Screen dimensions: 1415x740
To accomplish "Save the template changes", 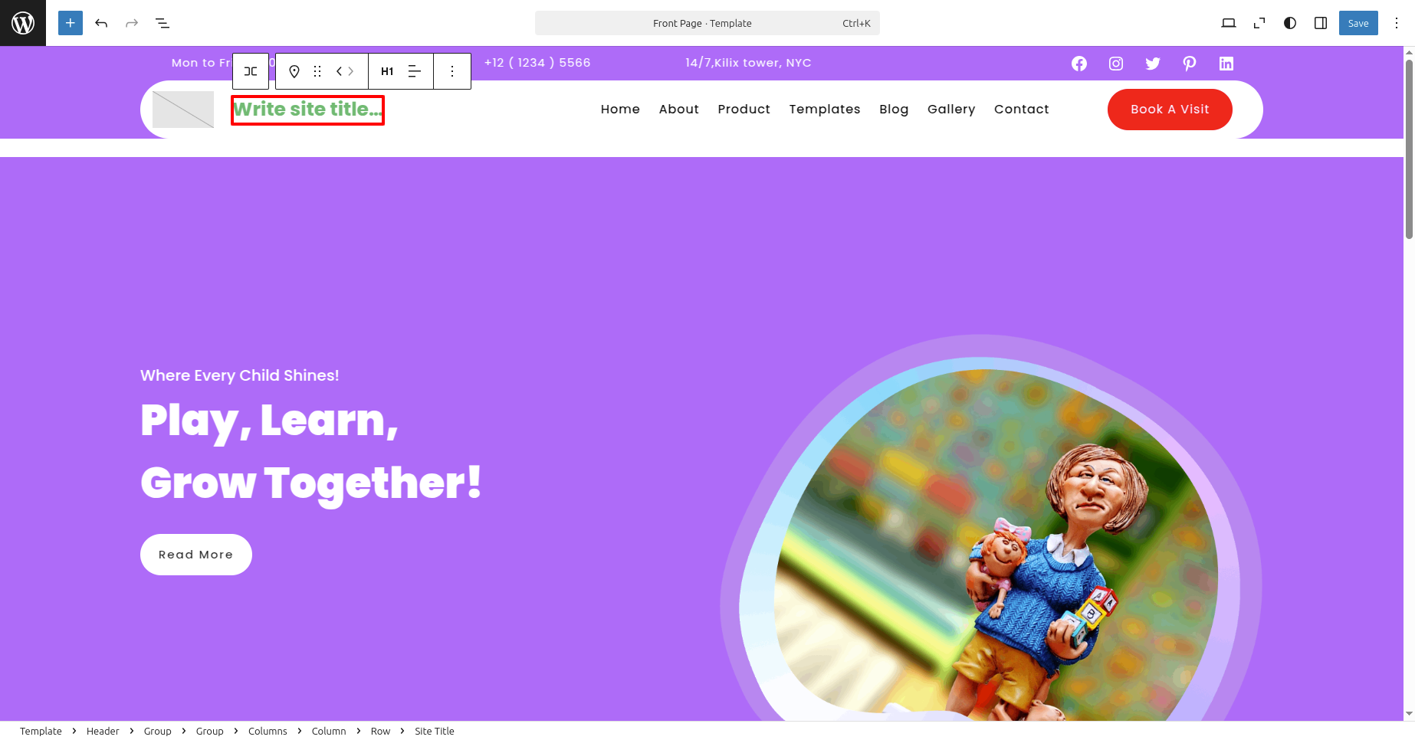I will (x=1358, y=23).
